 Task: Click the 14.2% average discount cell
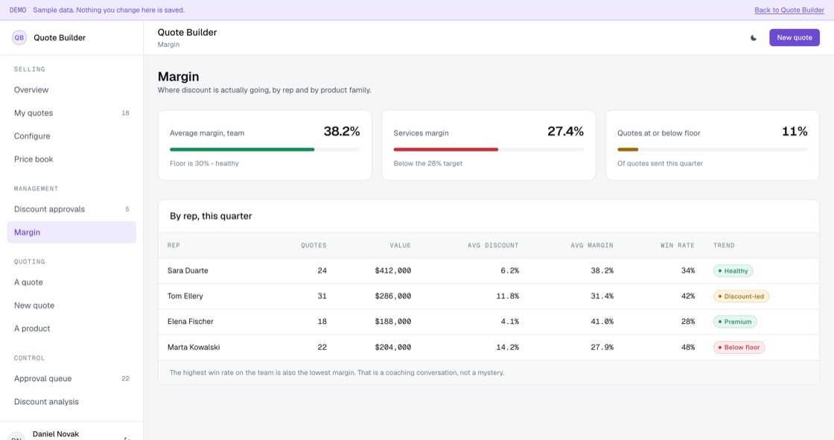[507, 348]
